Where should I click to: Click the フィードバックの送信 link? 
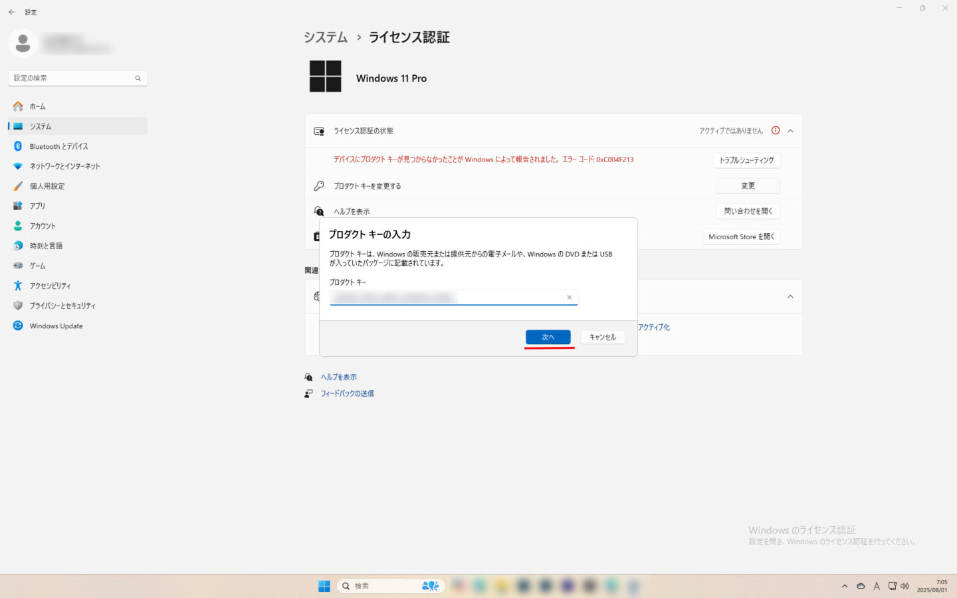coord(348,393)
